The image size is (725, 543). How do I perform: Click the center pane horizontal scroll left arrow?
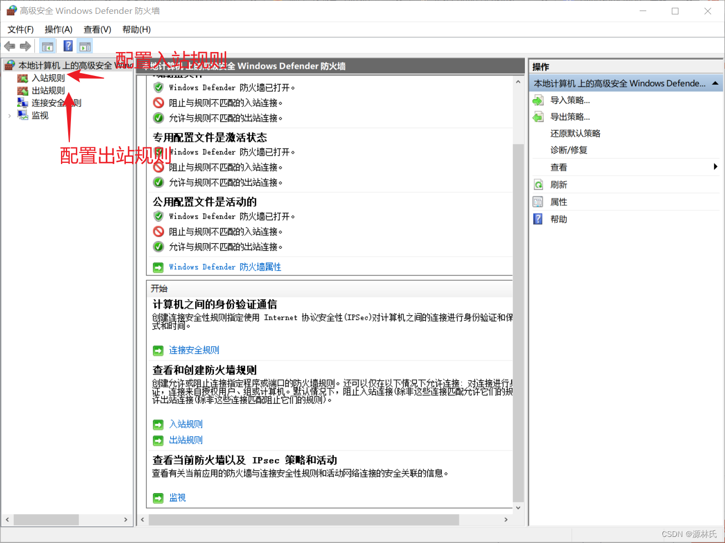click(x=142, y=520)
